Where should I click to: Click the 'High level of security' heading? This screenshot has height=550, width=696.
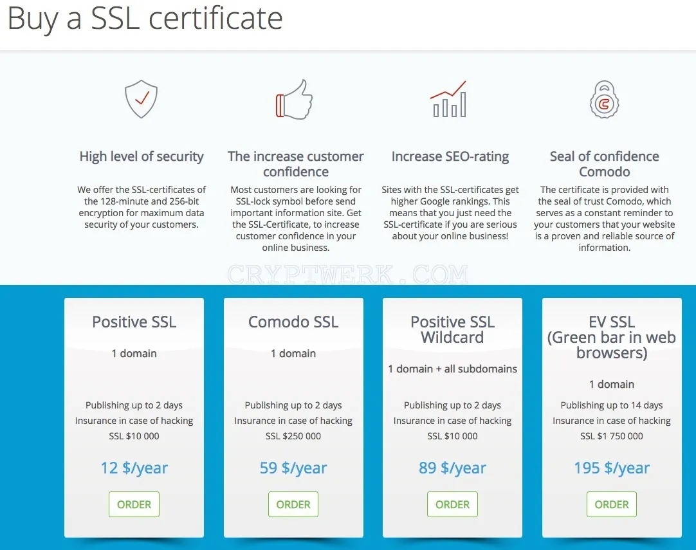pos(141,156)
